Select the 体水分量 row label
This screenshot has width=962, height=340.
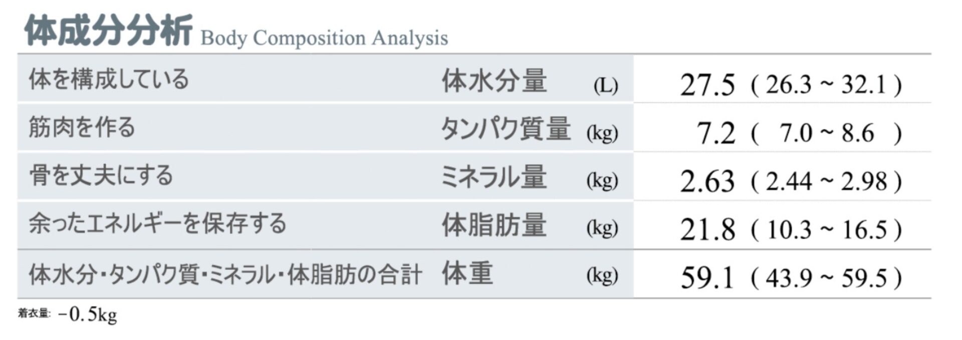pyautogui.click(x=494, y=81)
